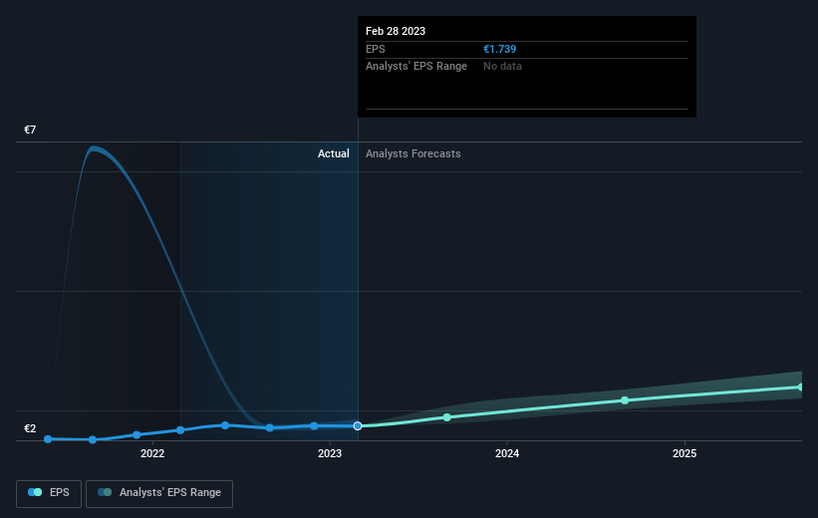The width and height of the screenshot is (818, 518).
Task: Click the forecast data point between 2023 and 2024
Action: [447, 417]
